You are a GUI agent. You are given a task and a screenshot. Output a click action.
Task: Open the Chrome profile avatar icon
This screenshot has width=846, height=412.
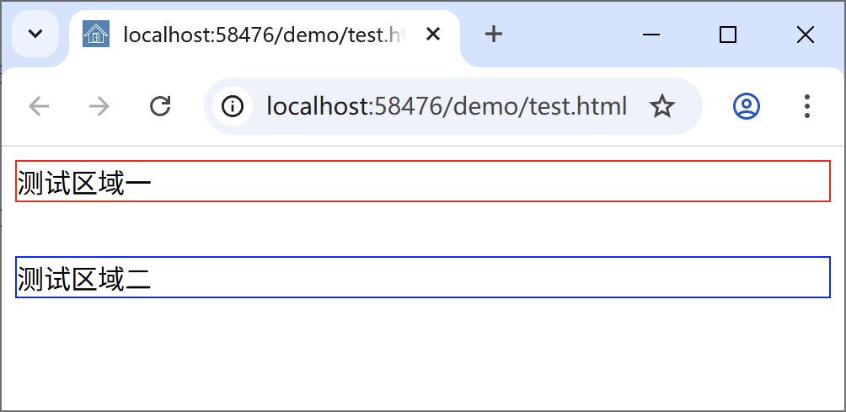point(747,106)
